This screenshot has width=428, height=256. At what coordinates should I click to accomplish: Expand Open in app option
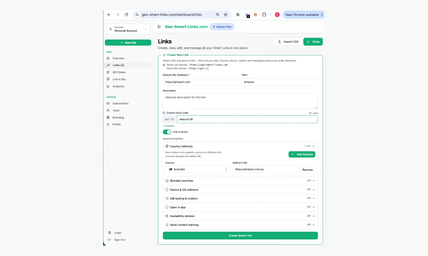click(240, 207)
